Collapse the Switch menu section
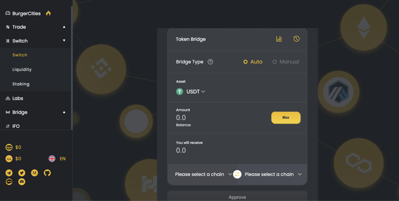 (36, 41)
